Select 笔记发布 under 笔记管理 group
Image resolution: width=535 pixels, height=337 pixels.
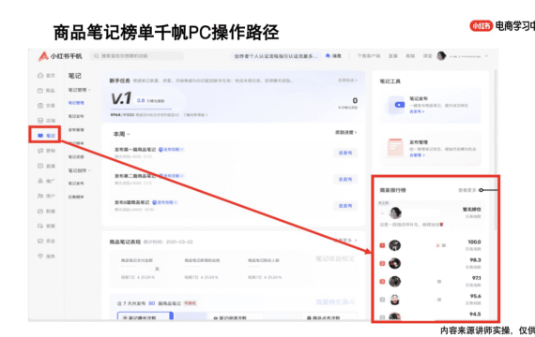tap(76, 116)
